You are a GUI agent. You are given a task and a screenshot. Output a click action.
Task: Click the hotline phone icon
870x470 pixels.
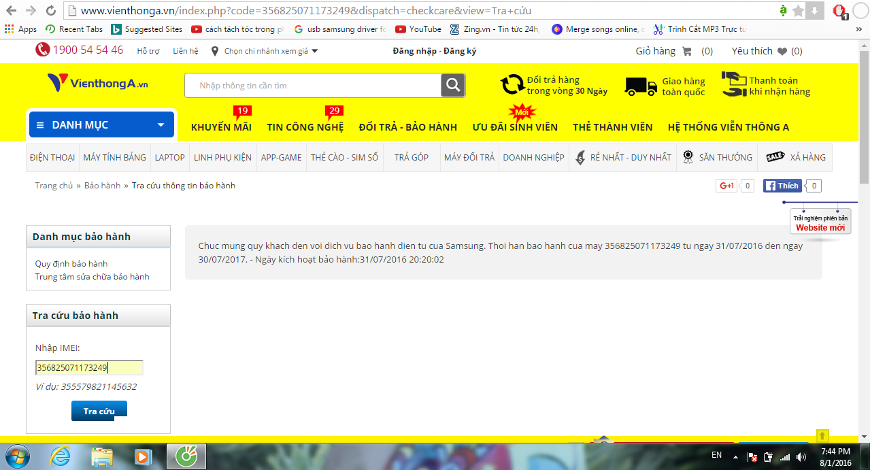tap(43, 50)
